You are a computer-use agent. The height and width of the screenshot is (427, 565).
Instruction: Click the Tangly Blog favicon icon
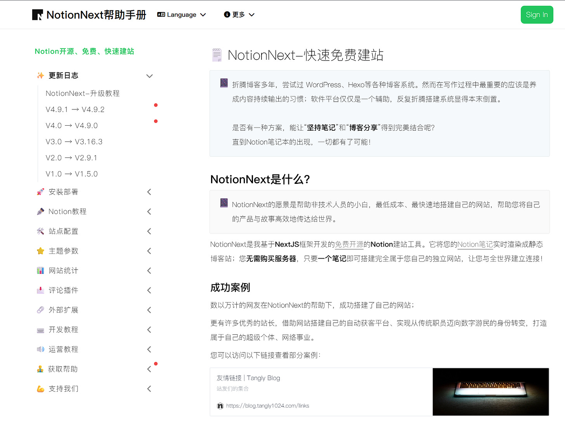pos(220,406)
